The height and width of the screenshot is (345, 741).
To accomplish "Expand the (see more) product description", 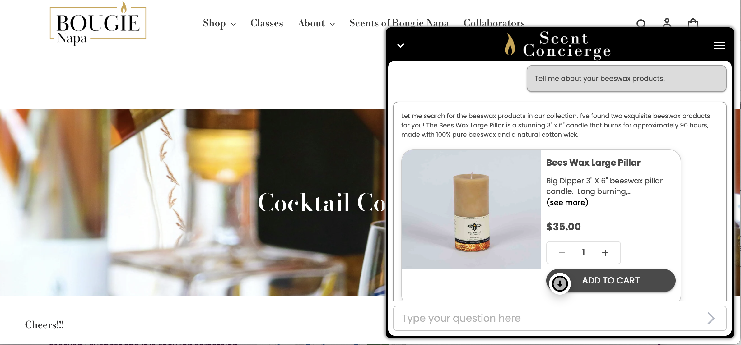I will (567, 202).
